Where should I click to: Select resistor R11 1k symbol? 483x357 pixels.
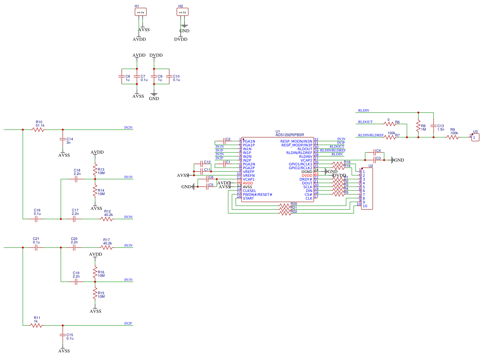(36, 325)
